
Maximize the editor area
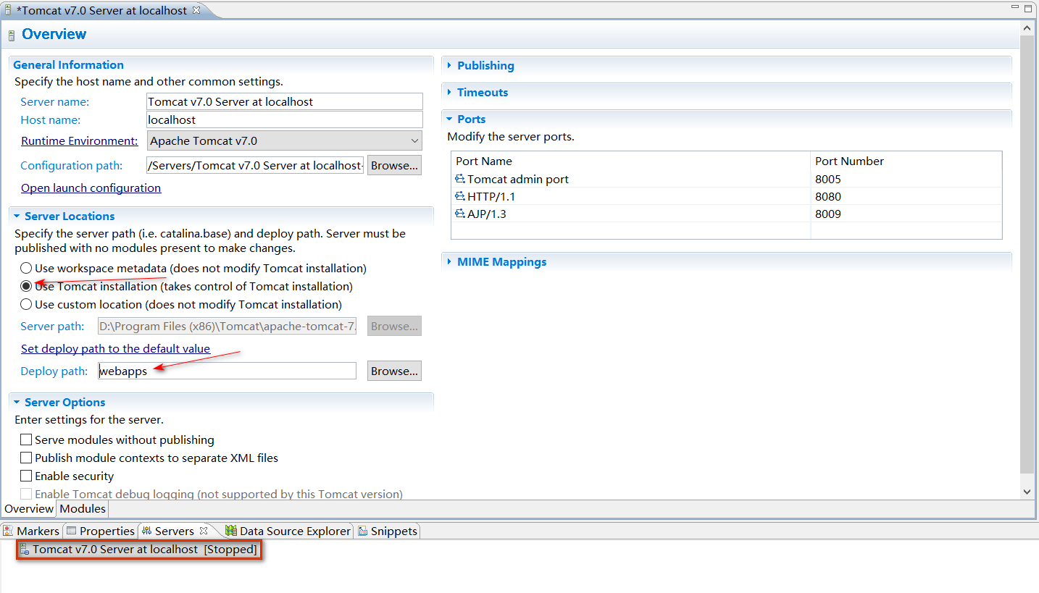click(x=1028, y=9)
